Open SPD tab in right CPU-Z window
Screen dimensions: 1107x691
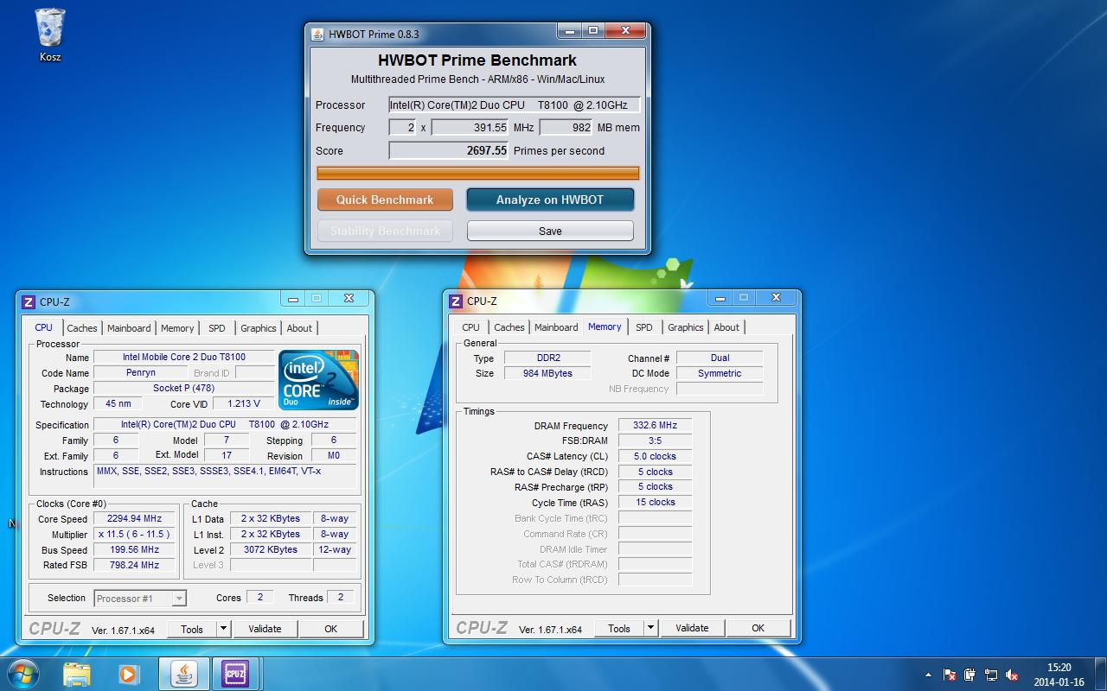point(644,327)
